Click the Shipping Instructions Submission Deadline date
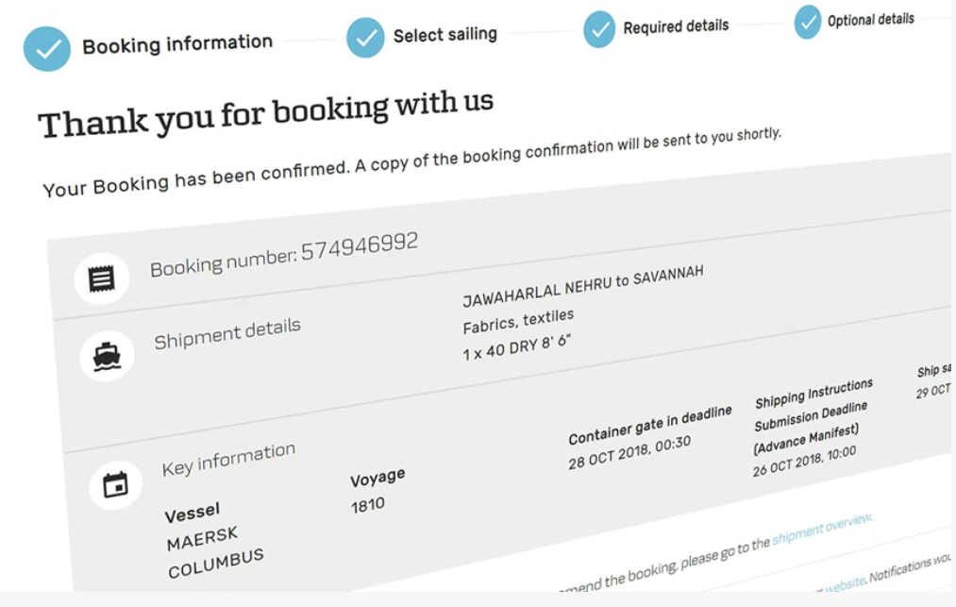Viewport: 956px width, 607px height. click(x=804, y=460)
